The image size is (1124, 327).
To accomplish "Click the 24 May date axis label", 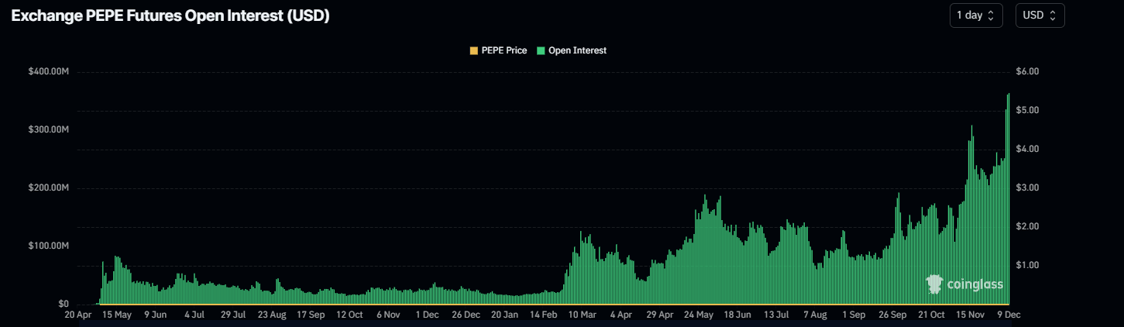I will pos(699,315).
